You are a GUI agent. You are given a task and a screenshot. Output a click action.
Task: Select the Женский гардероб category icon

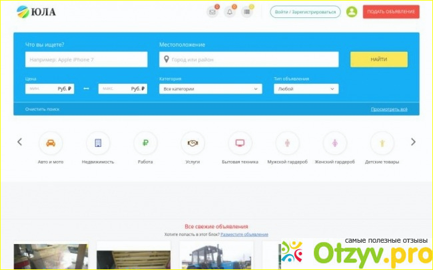[334, 143]
